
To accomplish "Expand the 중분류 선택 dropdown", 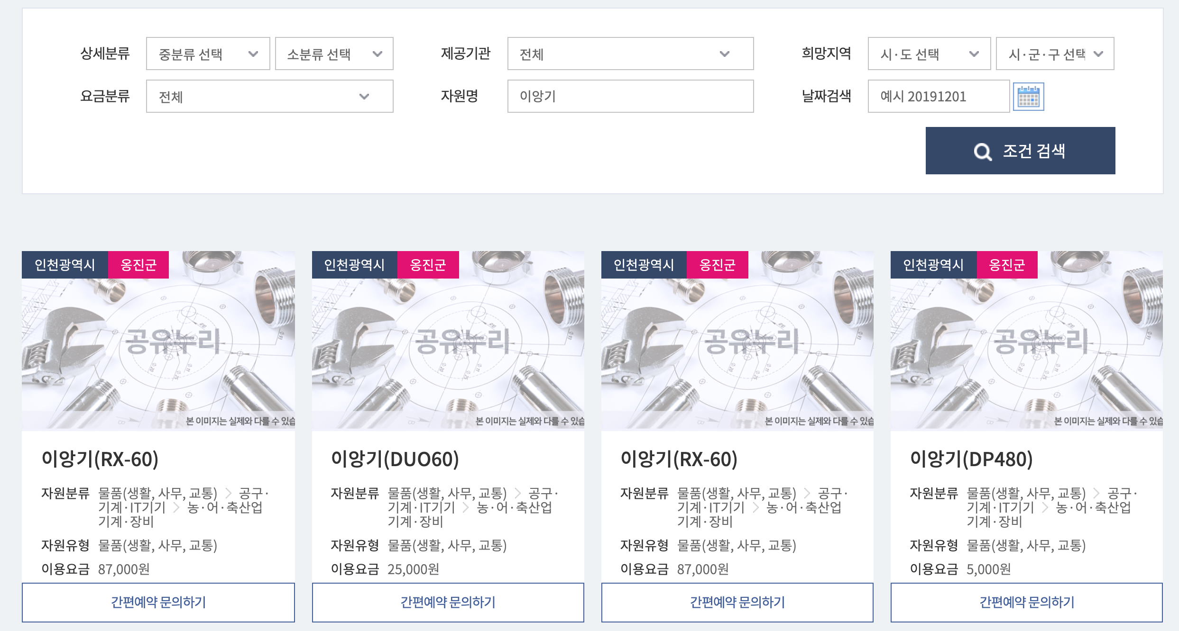I will (208, 54).
